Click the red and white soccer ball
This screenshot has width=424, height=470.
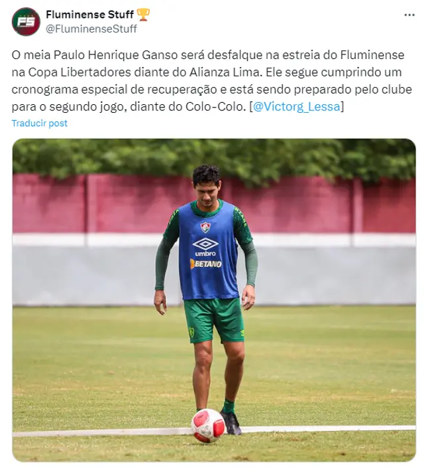[x=208, y=426]
